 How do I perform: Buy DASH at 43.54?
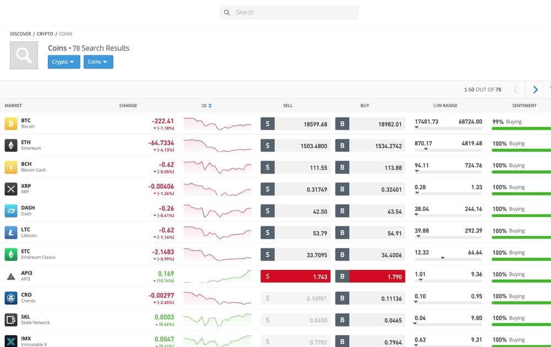[370, 211]
